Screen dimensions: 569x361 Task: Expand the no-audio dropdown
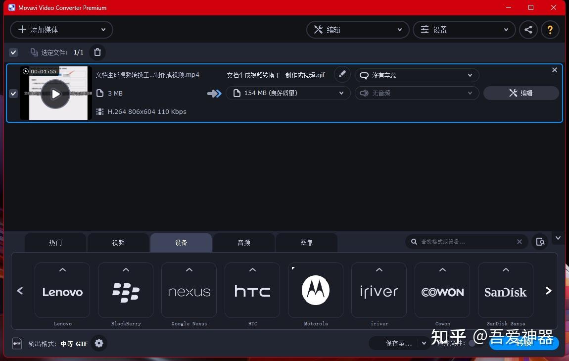[x=417, y=93]
